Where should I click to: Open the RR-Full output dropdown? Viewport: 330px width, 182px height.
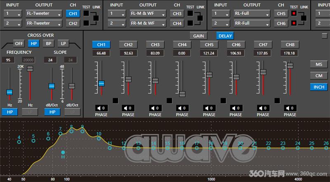252,23
